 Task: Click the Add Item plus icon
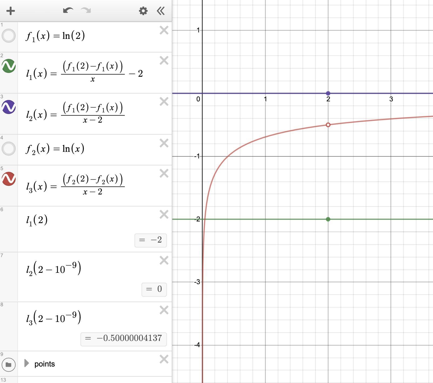[11, 11]
